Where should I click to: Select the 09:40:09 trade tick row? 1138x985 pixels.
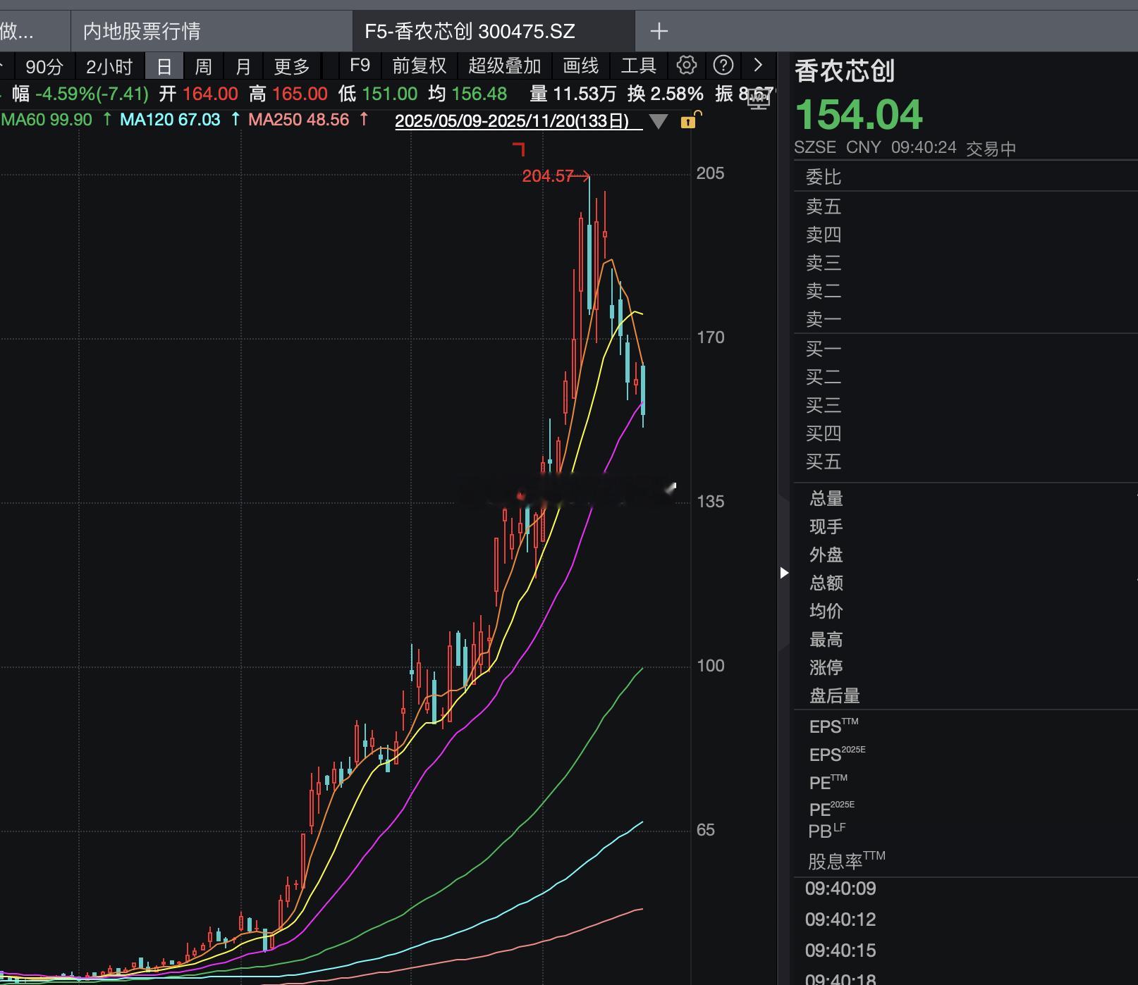click(966, 888)
